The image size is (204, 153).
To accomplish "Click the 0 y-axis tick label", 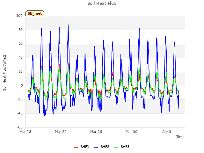I will (x=22, y=85).
